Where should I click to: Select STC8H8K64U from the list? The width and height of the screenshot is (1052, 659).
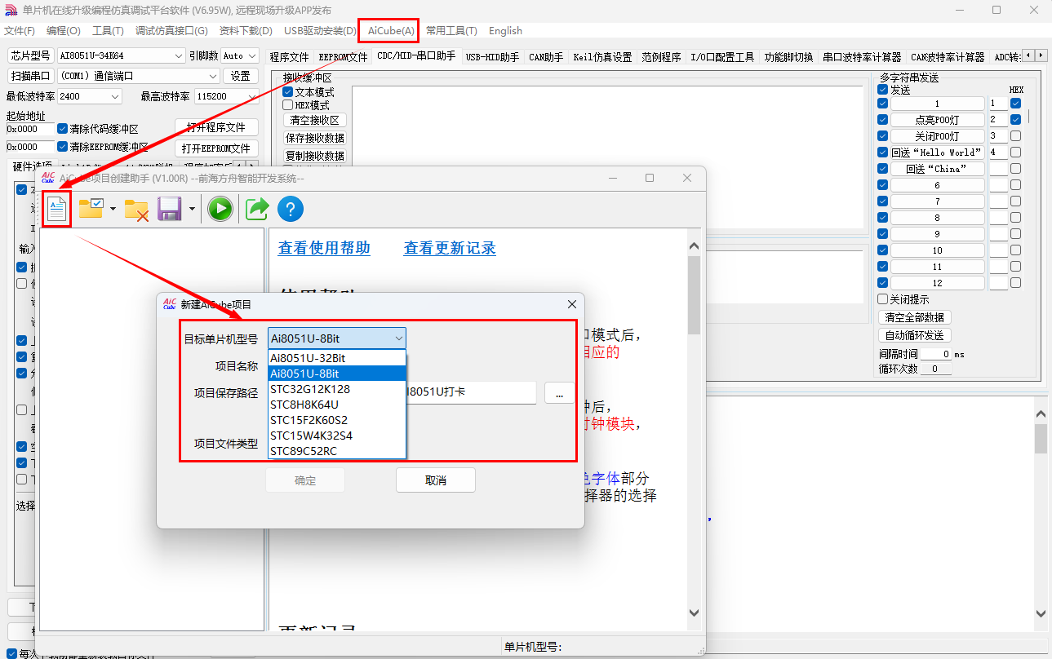click(336, 405)
